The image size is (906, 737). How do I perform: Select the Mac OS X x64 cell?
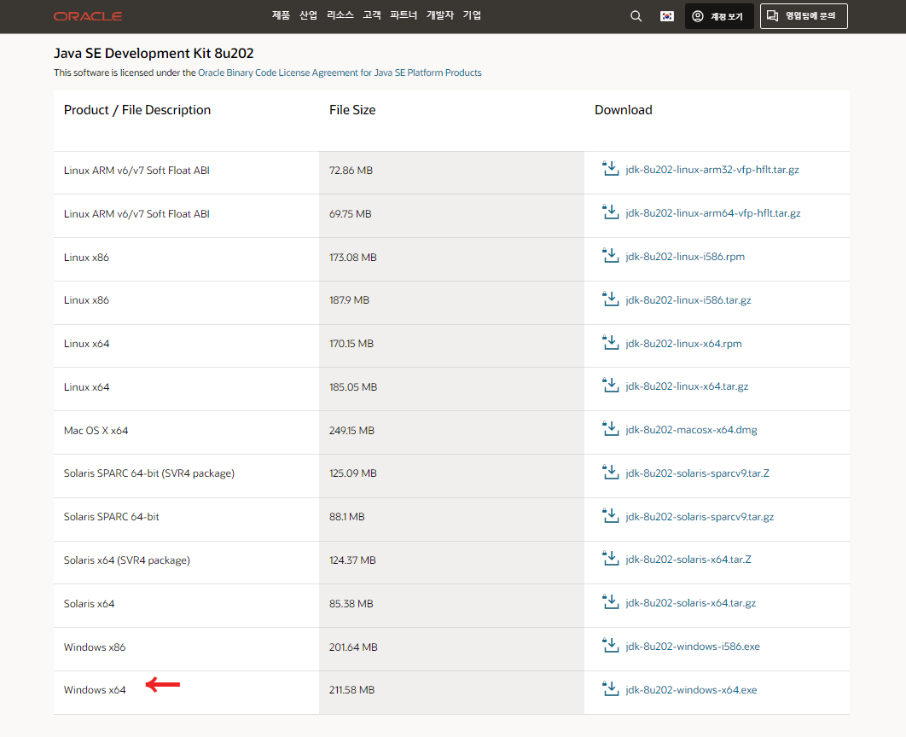tap(186, 432)
